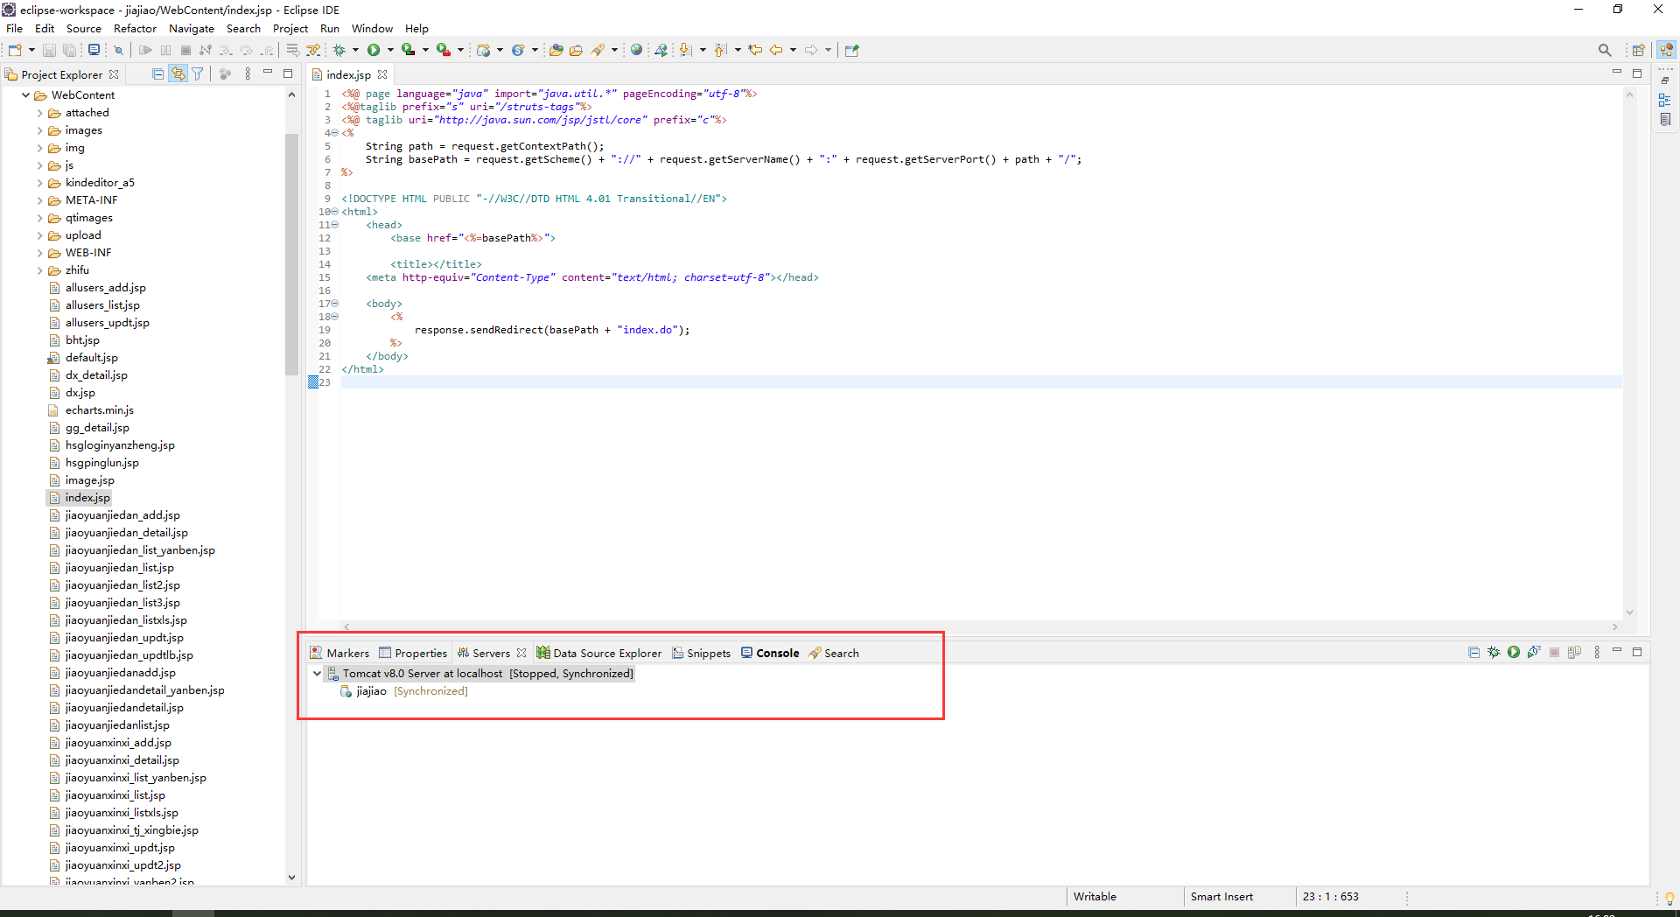This screenshot has width=1680, height=917.
Task: Open Task List icon in right trim
Action: (1665, 120)
